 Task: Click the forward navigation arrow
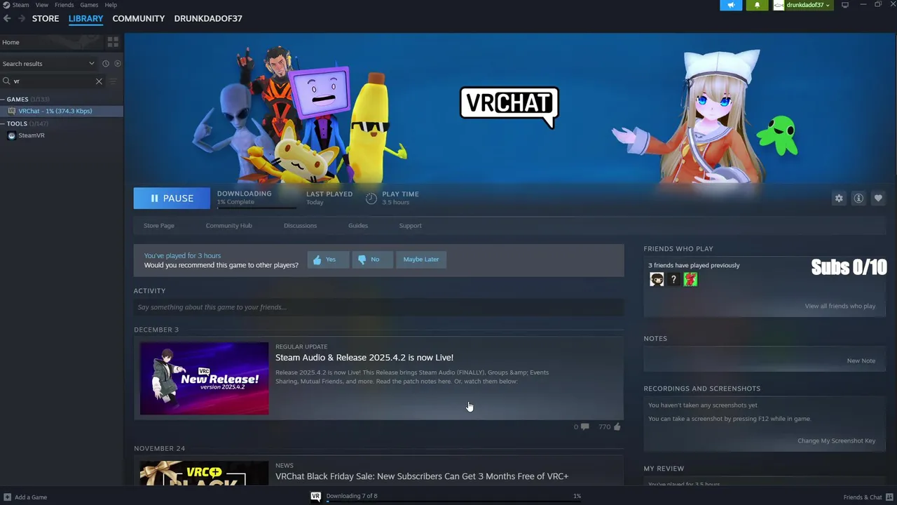click(x=22, y=18)
